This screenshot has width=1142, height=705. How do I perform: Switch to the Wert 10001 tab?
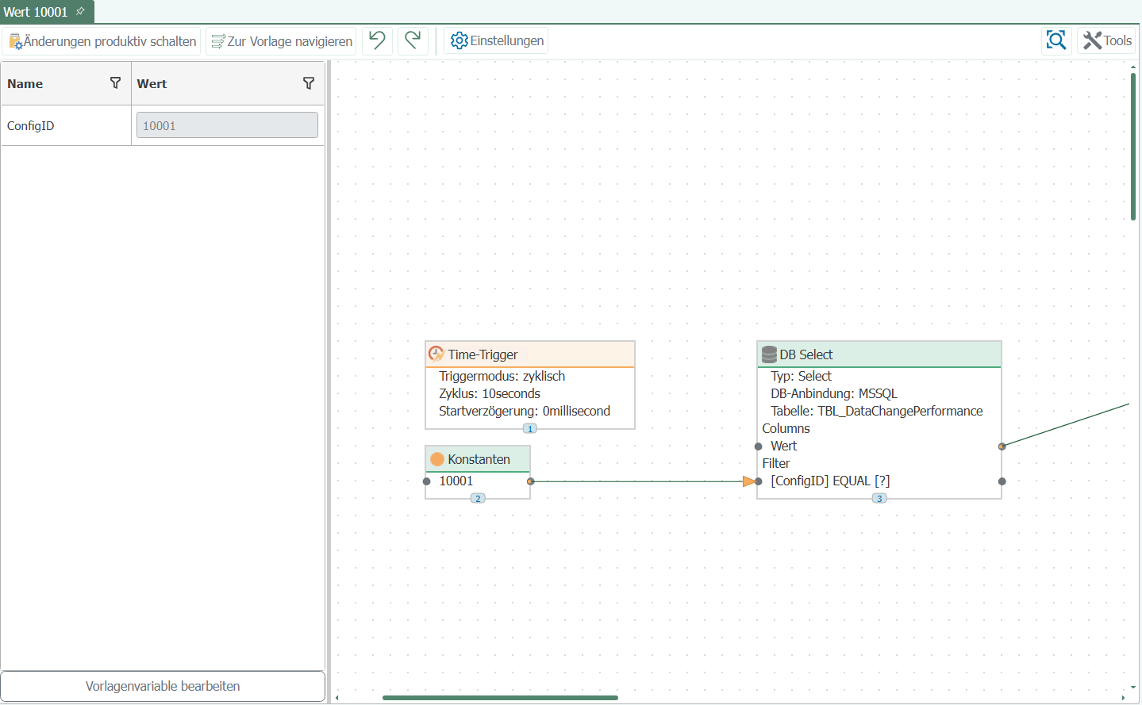click(36, 12)
